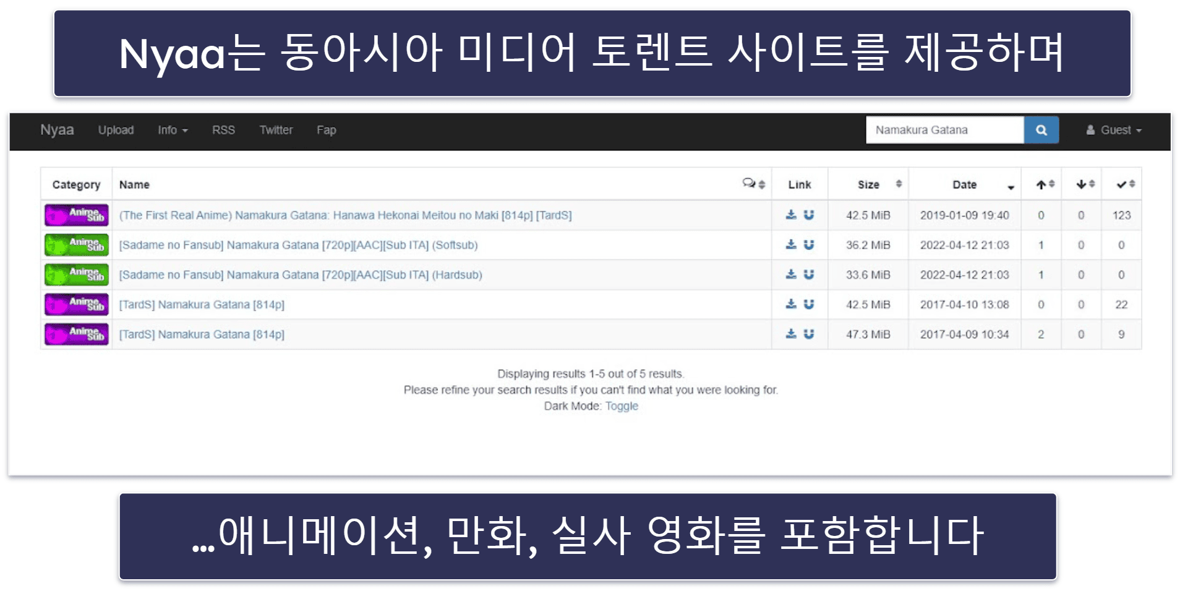Viewport: 1180px width, 591px height.
Task: Toggle Dark Mode
Action: [622, 406]
